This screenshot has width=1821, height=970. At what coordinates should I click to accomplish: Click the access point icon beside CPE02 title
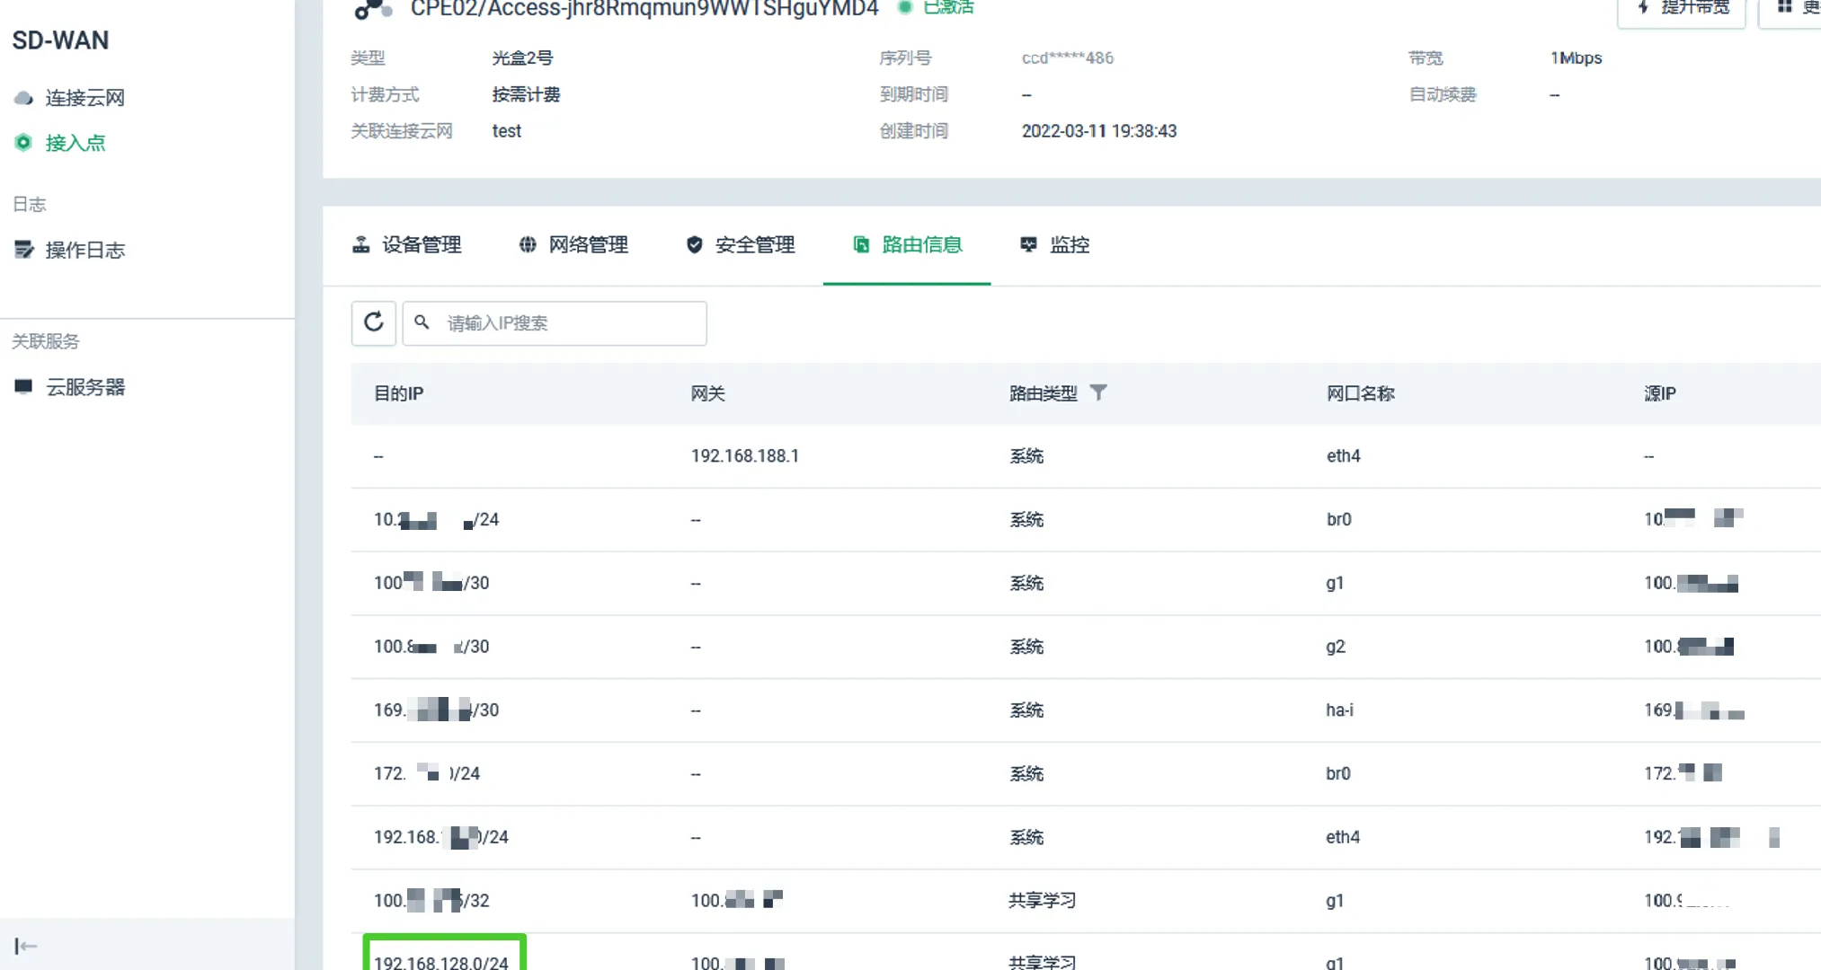click(373, 9)
